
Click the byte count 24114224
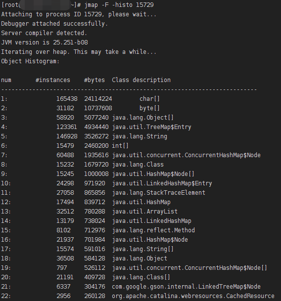pyautogui.click(x=98, y=99)
